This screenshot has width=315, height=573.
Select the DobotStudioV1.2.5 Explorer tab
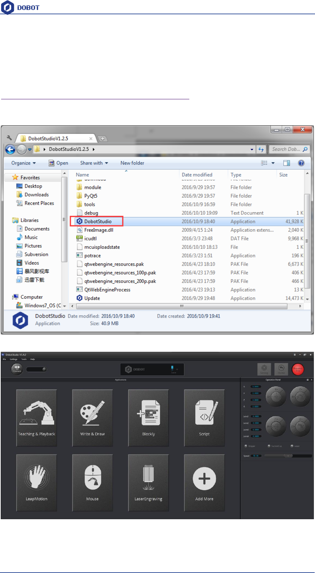coord(56,138)
